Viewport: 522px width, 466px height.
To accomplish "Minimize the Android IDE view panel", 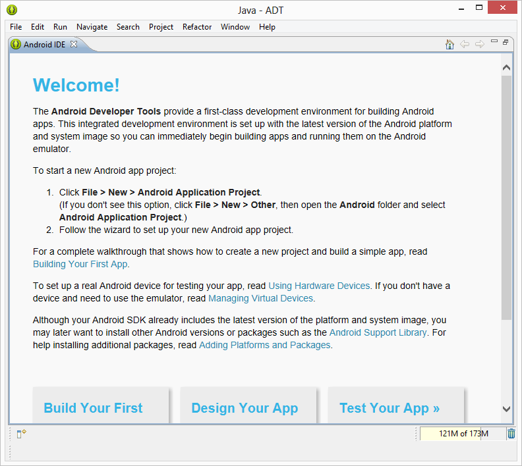I will (x=494, y=41).
